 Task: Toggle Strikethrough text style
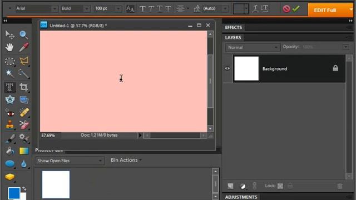(x=168, y=9)
